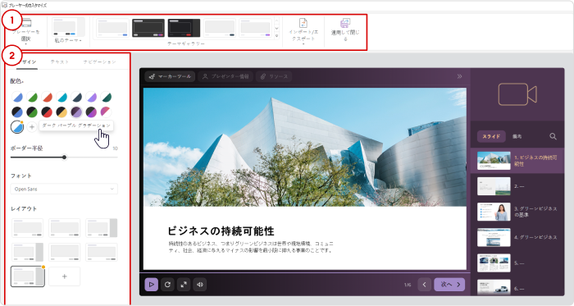Click the replay slide button
The image size is (574, 306).
[x=167, y=285]
